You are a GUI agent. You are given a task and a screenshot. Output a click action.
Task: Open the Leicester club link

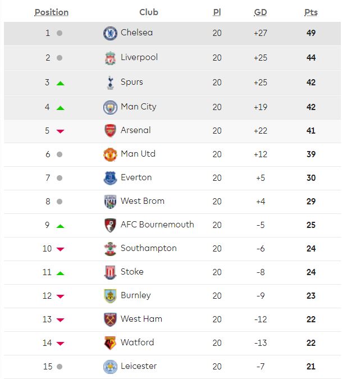point(139,366)
